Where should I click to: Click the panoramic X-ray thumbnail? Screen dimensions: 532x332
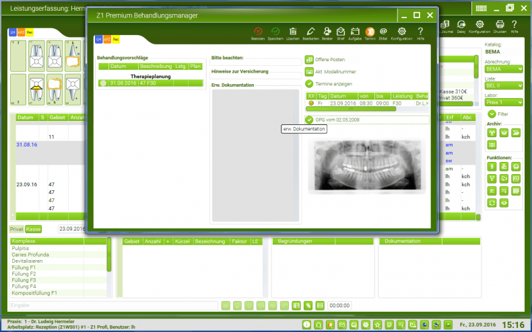[x=368, y=165]
